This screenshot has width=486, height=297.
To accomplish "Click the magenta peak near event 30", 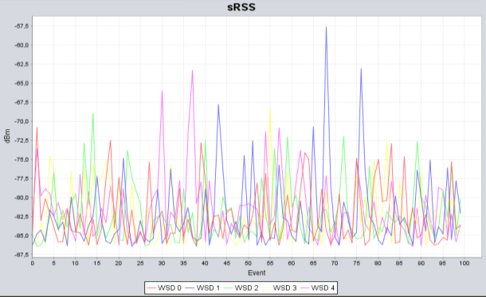I will (162, 91).
